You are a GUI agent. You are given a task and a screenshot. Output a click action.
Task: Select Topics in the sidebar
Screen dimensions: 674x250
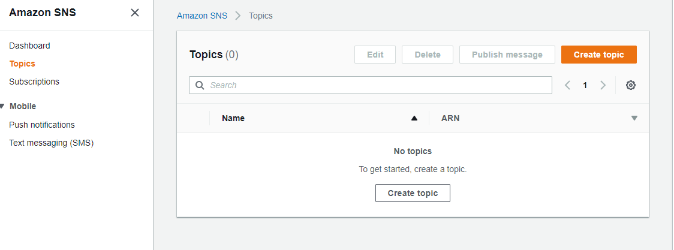pos(22,64)
